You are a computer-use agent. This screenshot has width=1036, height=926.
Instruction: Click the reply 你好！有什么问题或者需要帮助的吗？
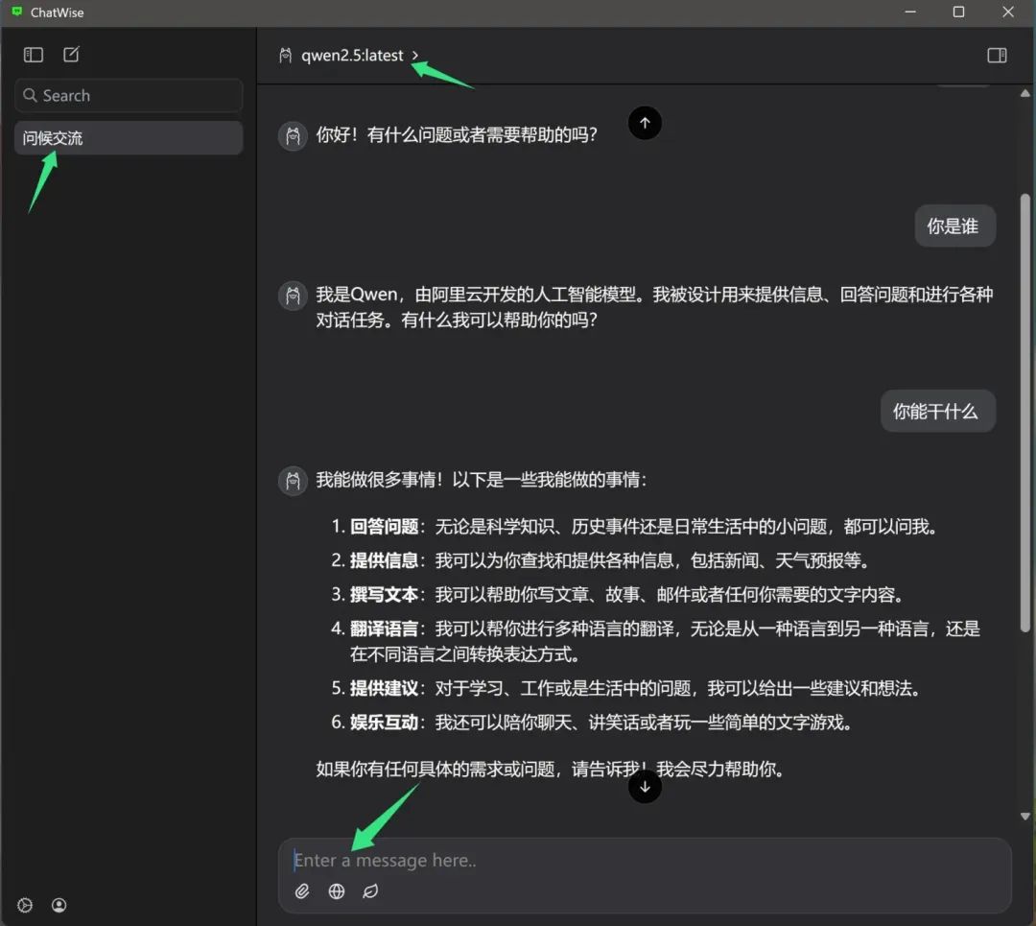456,135
